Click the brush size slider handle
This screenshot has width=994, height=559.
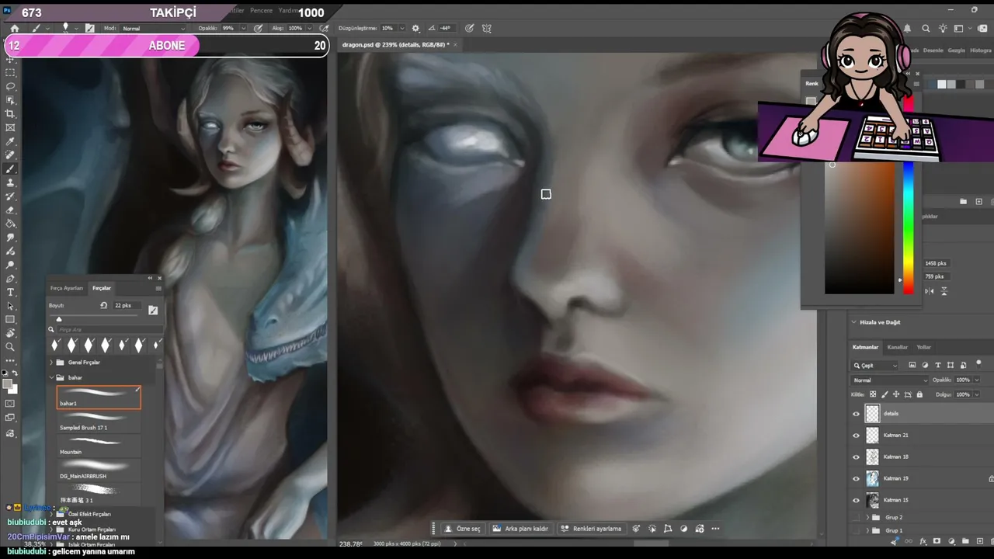click(x=58, y=319)
